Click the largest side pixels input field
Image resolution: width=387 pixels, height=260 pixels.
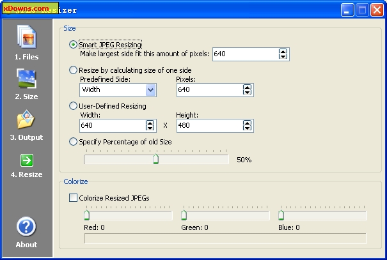(246, 54)
